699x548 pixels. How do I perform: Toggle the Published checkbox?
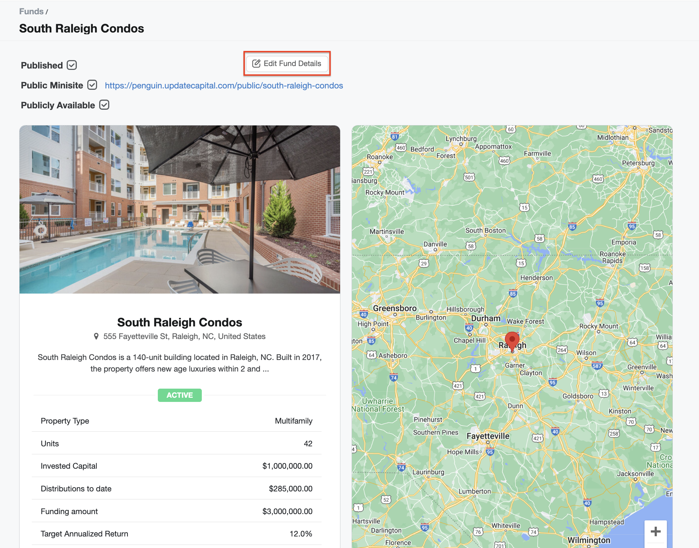72,65
